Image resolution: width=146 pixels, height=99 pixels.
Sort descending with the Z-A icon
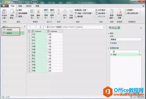tap(59, 13)
